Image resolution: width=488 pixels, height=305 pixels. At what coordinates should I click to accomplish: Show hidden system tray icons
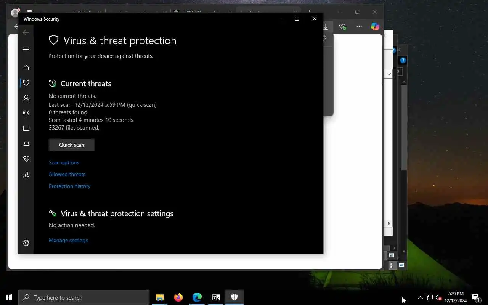tap(420, 297)
